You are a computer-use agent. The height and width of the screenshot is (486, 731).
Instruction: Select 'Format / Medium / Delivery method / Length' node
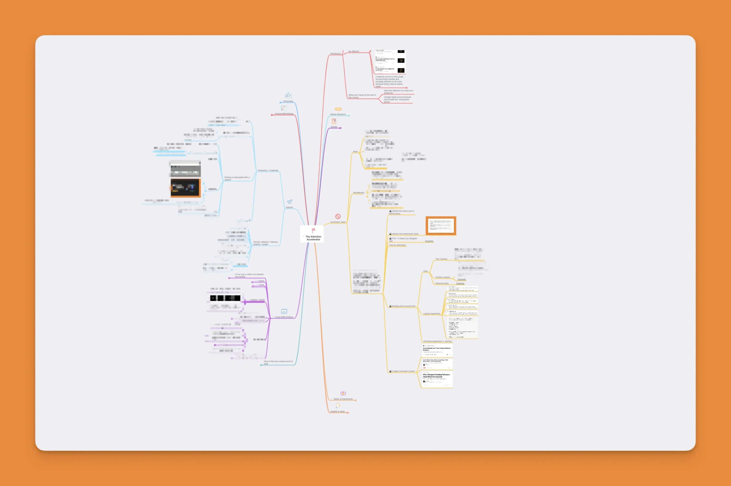pos(266,243)
